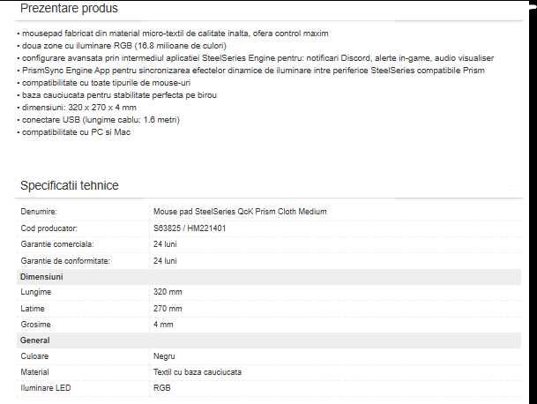Click the "Prezentare produs" heading
Image resolution: width=537 pixels, height=404 pixels.
[68, 9]
